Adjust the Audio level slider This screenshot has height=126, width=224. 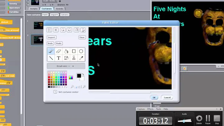pyautogui.click(x=184, y=121)
